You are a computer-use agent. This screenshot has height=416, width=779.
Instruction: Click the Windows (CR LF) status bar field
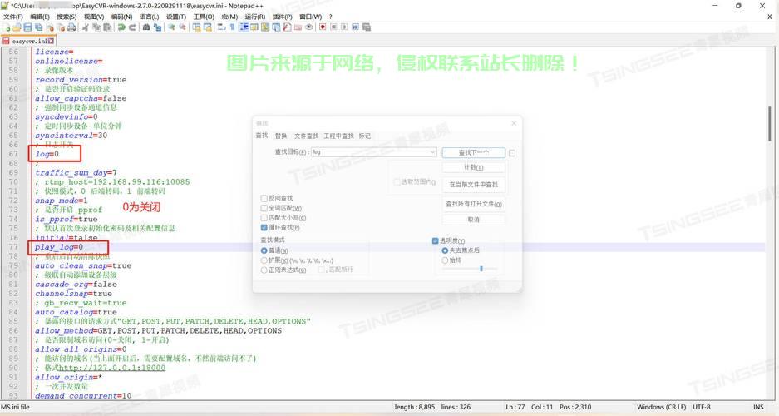point(661,407)
